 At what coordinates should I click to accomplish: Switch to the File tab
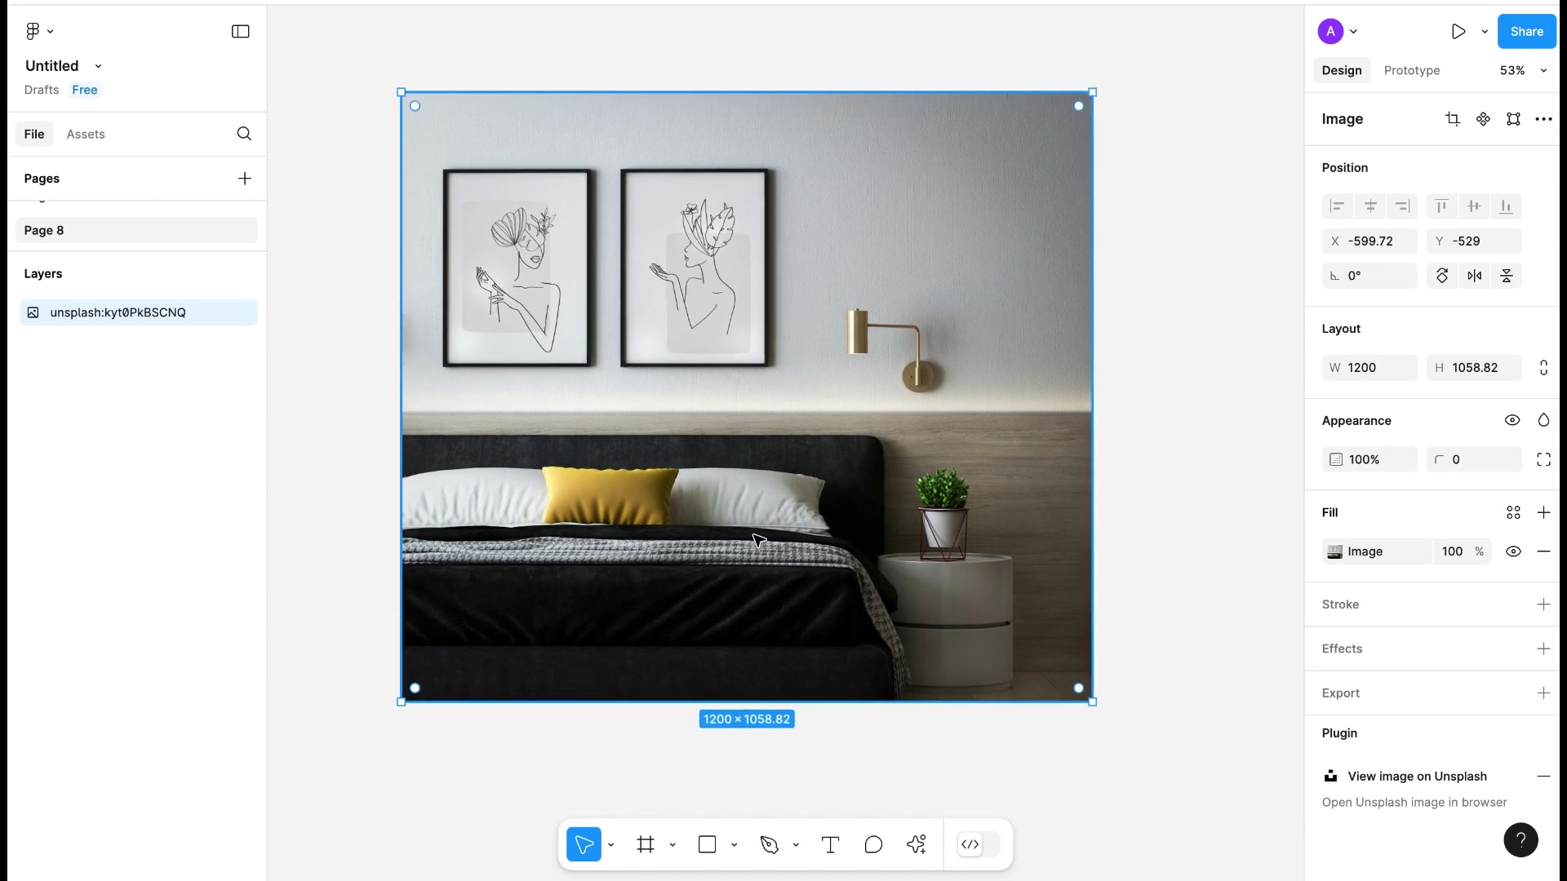click(34, 134)
